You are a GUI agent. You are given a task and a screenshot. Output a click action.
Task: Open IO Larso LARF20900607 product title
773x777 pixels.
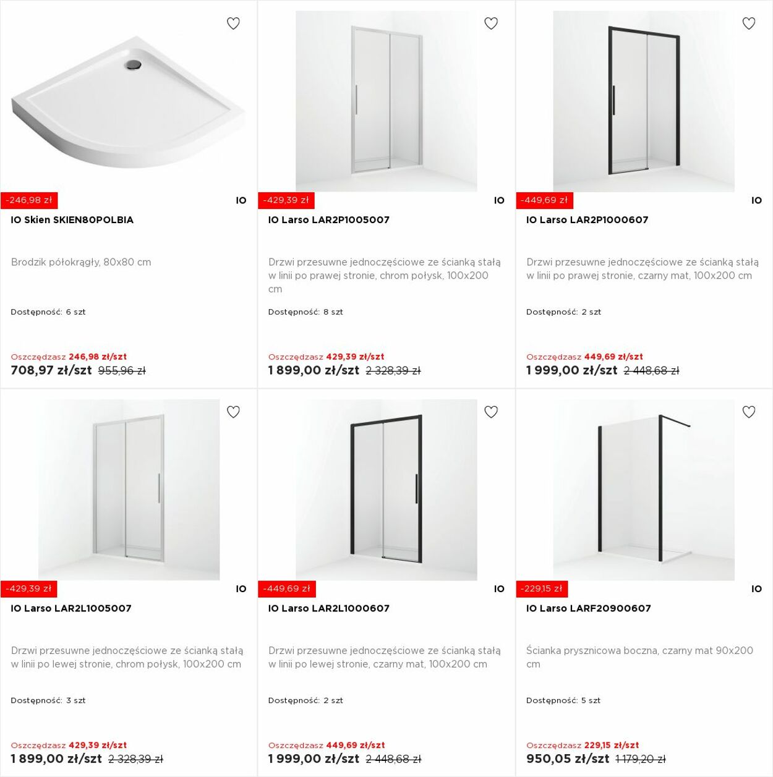point(588,608)
